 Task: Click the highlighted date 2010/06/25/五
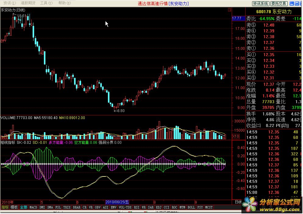(x=117, y=202)
